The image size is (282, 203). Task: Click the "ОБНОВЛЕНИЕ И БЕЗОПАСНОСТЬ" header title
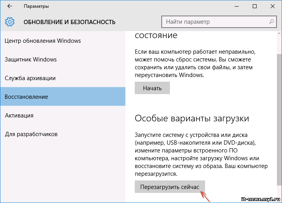point(70,22)
